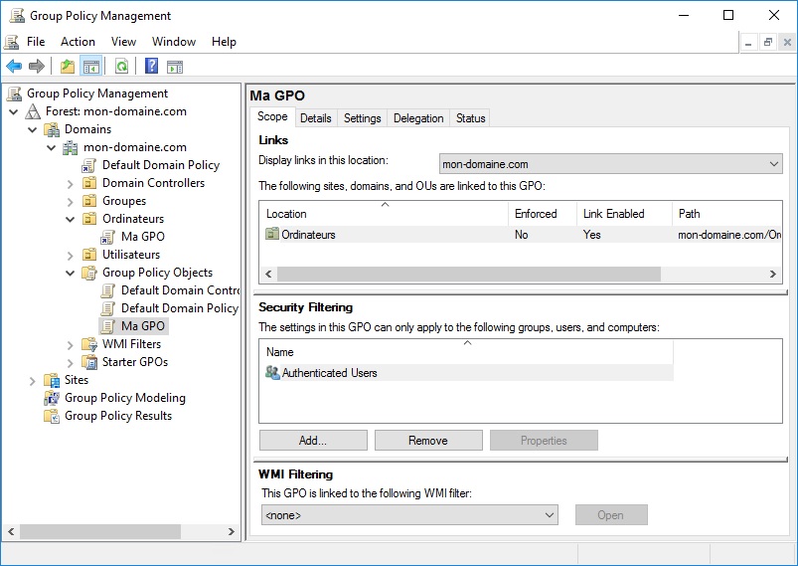Click the Sites folder icon
This screenshot has width=798, height=566.
click(x=52, y=380)
